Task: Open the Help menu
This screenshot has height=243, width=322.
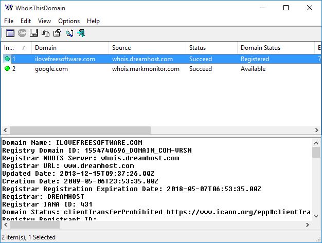Action: [93, 21]
